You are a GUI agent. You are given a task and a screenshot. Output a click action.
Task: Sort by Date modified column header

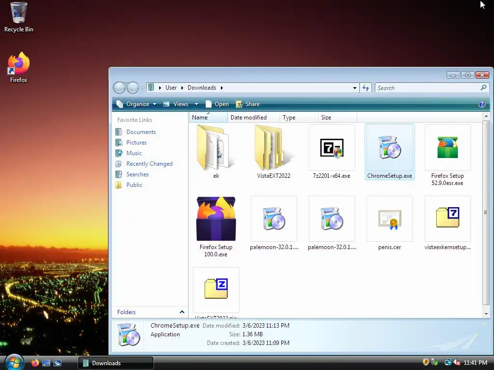[253, 118]
